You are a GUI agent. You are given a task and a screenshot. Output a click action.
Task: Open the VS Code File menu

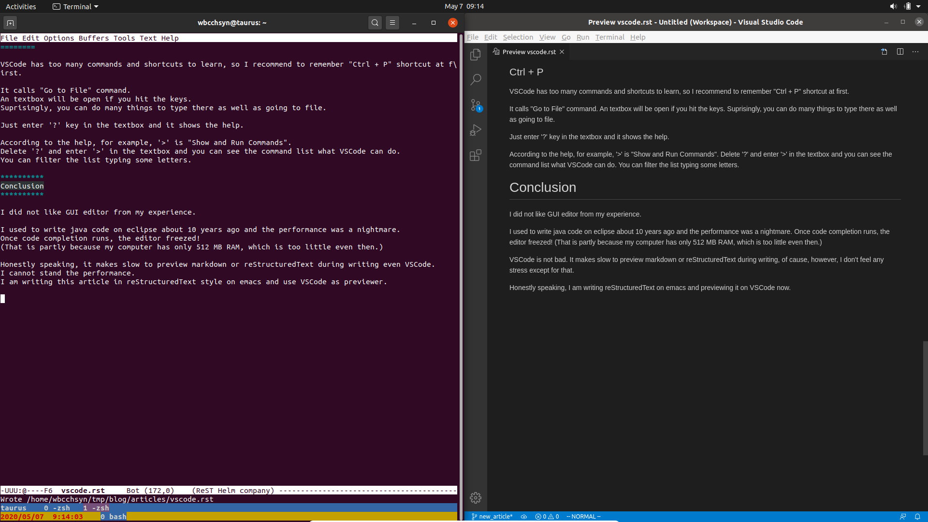pyautogui.click(x=473, y=37)
